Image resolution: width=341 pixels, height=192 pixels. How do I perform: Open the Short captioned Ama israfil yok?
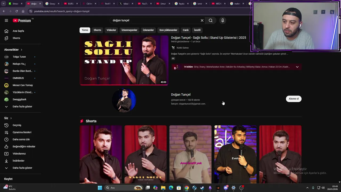click(x=190, y=154)
